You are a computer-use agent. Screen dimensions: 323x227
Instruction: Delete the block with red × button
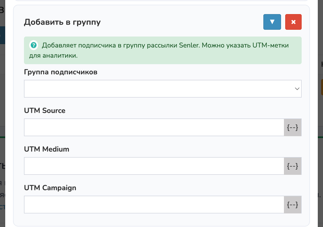pos(293,22)
